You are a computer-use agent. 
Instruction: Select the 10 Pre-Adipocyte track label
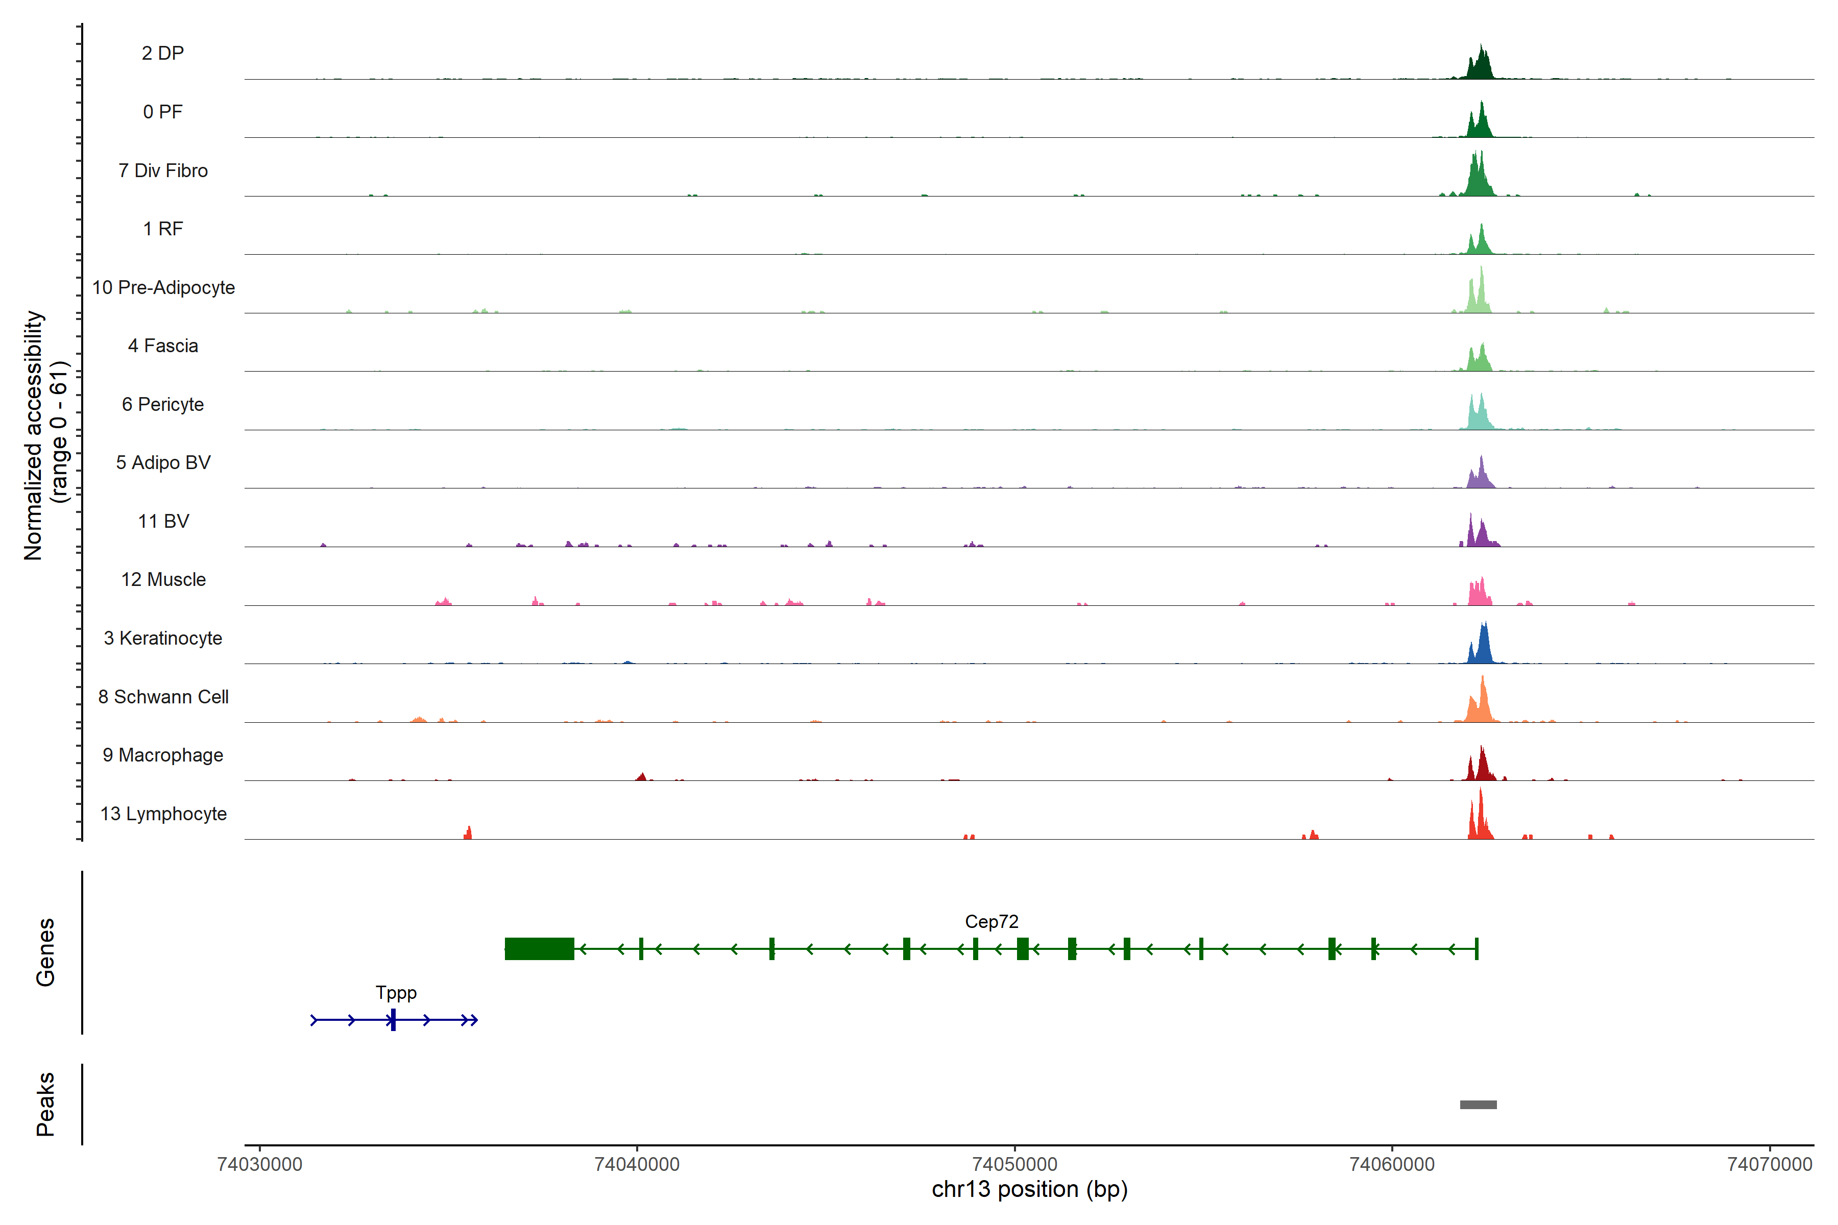(163, 287)
